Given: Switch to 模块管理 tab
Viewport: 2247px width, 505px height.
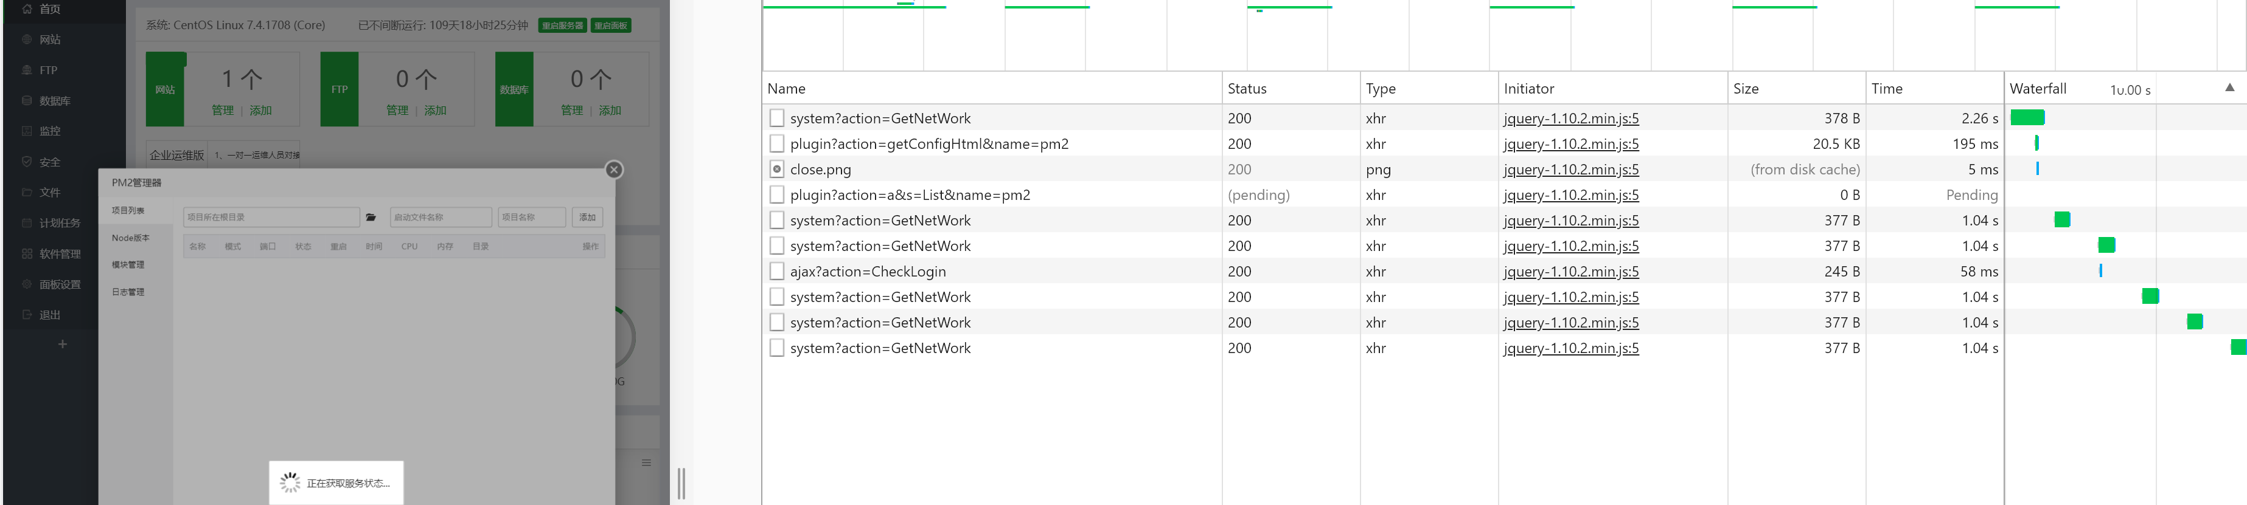Looking at the screenshot, I should pos(128,265).
